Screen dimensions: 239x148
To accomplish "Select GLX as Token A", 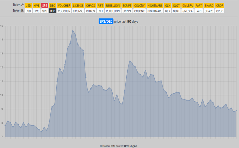I will click(167, 6).
